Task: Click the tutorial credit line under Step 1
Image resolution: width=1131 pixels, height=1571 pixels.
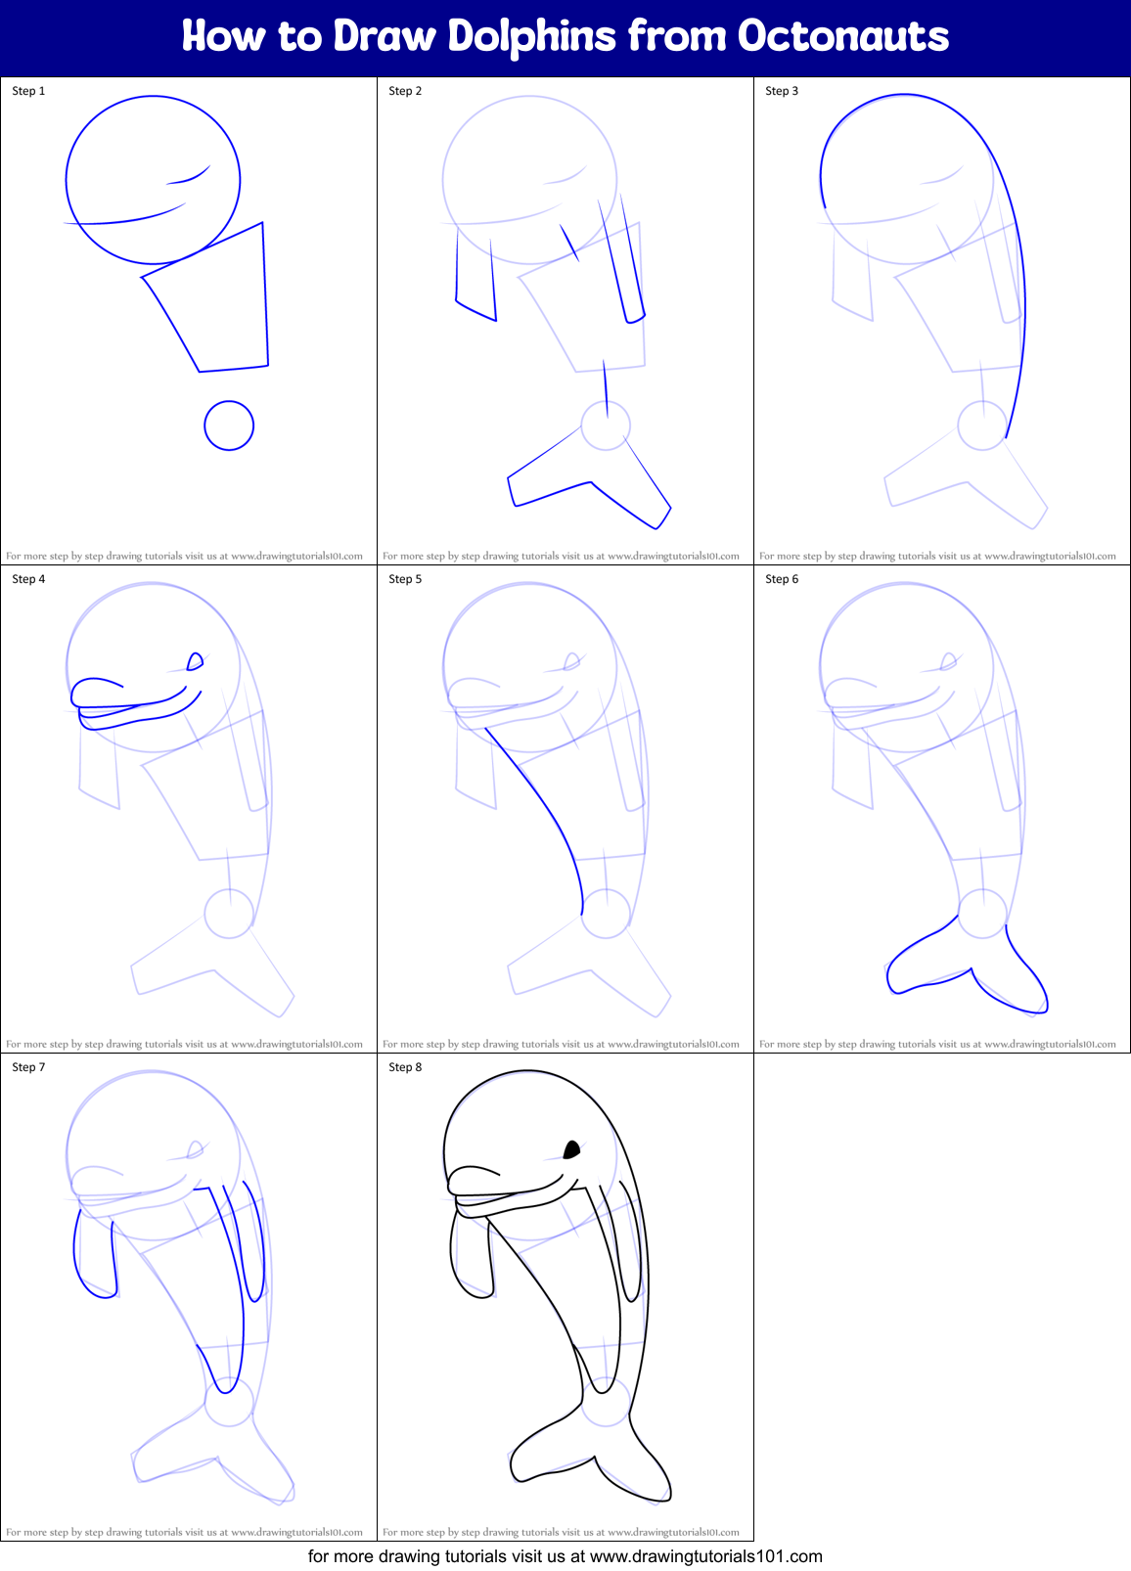Action: [184, 556]
